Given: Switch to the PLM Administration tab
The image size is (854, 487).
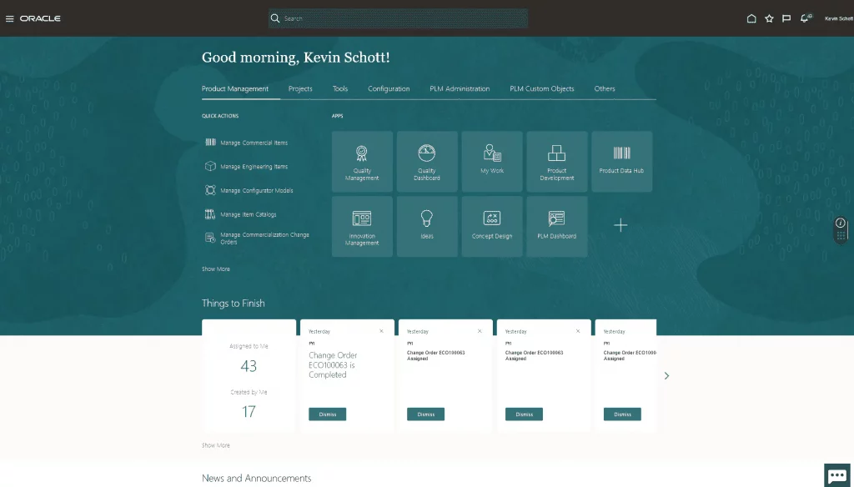Looking at the screenshot, I should tap(460, 88).
